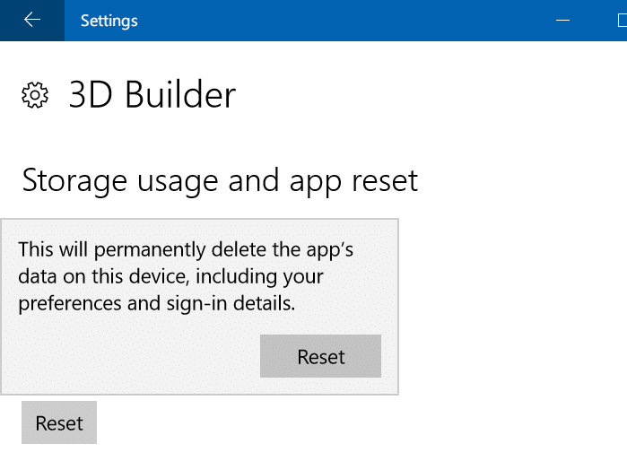Confirm Reset in the warning popup

tap(320, 356)
